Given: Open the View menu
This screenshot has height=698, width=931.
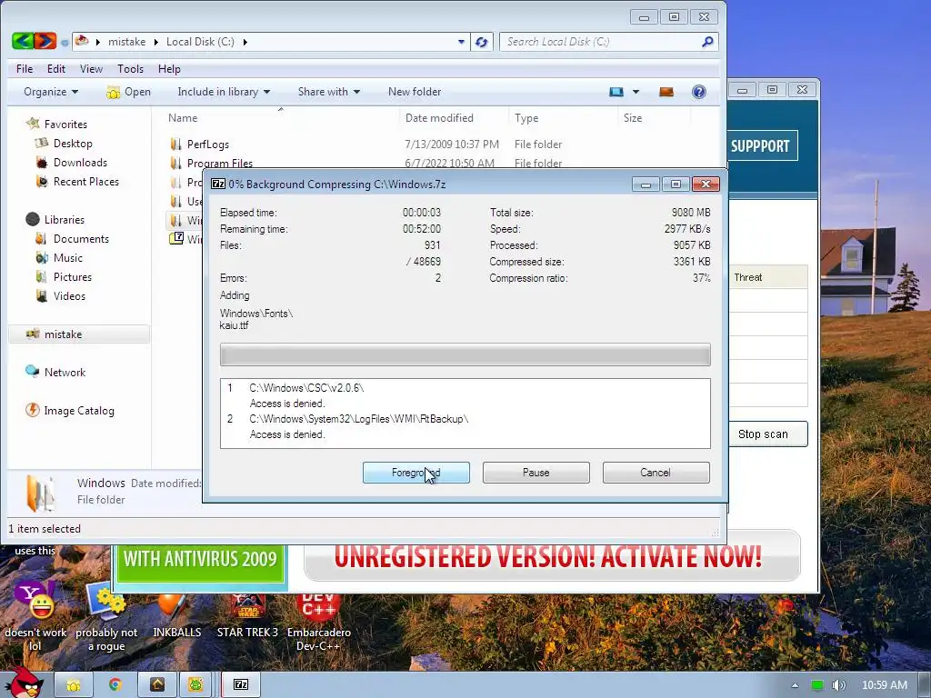Looking at the screenshot, I should (x=92, y=69).
